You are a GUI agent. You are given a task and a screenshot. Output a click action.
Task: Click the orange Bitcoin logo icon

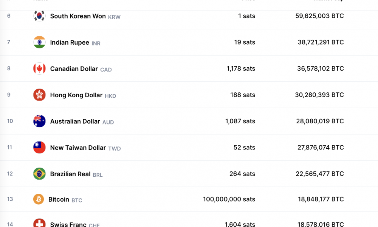(x=39, y=199)
